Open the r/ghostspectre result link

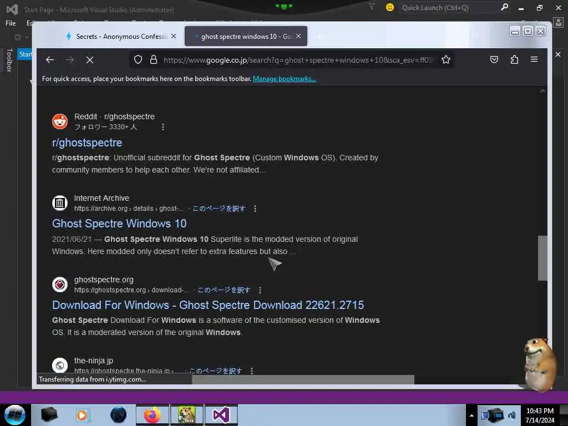point(87,143)
